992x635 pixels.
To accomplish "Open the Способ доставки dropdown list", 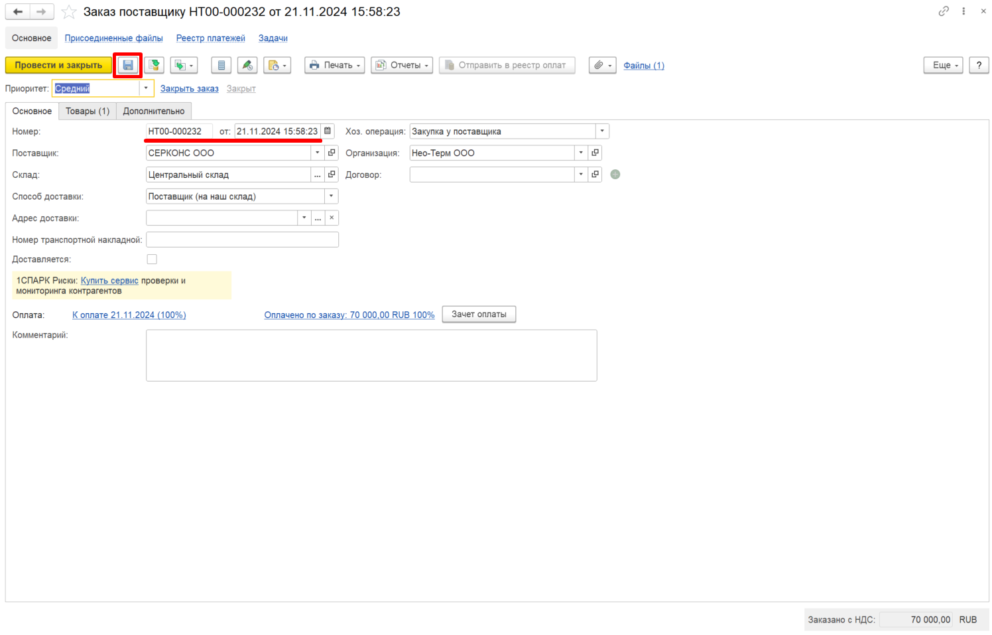I will click(331, 196).
